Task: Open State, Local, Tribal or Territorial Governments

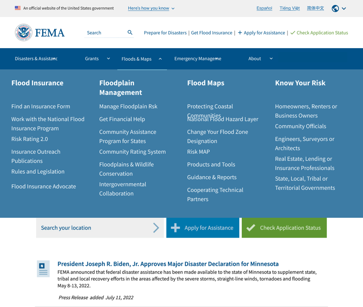Action: pyautogui.click(x=305, y=183)
